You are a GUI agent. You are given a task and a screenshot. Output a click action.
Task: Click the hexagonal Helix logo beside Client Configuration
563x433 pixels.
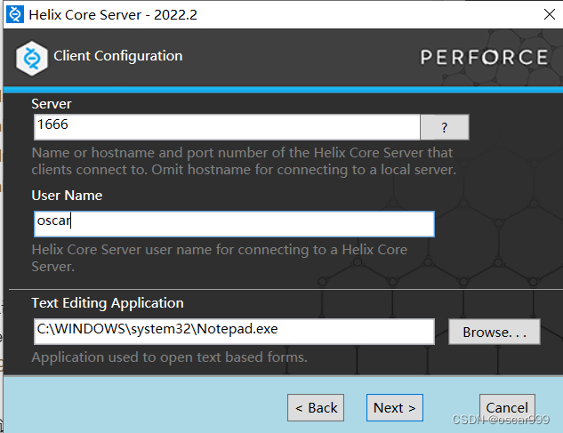coord(32,58)
